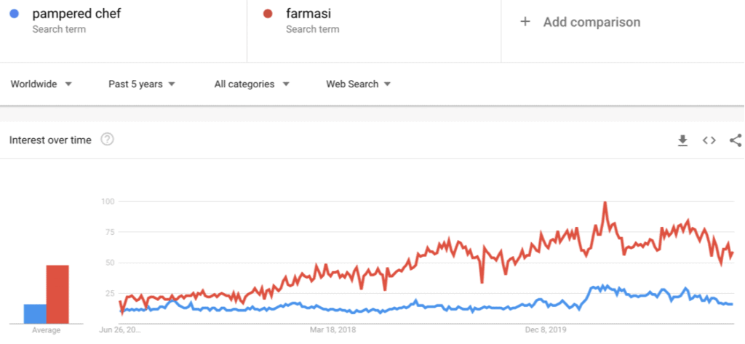Edit the pampered chef search term

click(76, 14)
